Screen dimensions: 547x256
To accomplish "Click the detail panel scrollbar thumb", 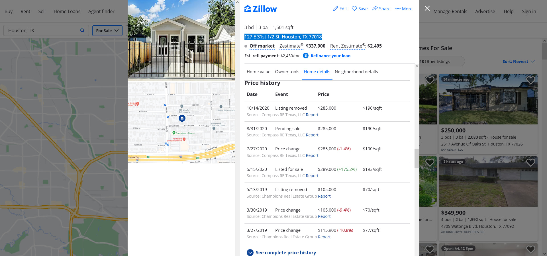I will (417, 158).
